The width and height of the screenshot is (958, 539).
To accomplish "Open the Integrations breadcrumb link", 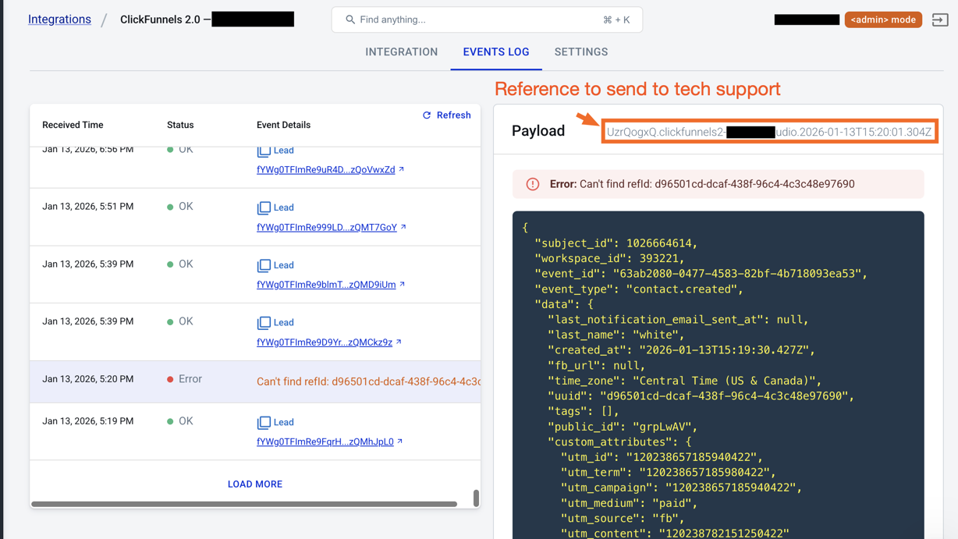I will tap(59, 20).
